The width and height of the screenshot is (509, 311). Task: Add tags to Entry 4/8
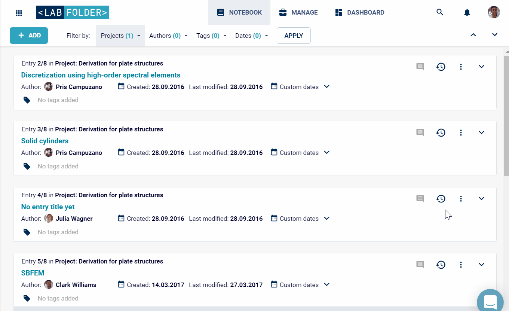(58, 232)
